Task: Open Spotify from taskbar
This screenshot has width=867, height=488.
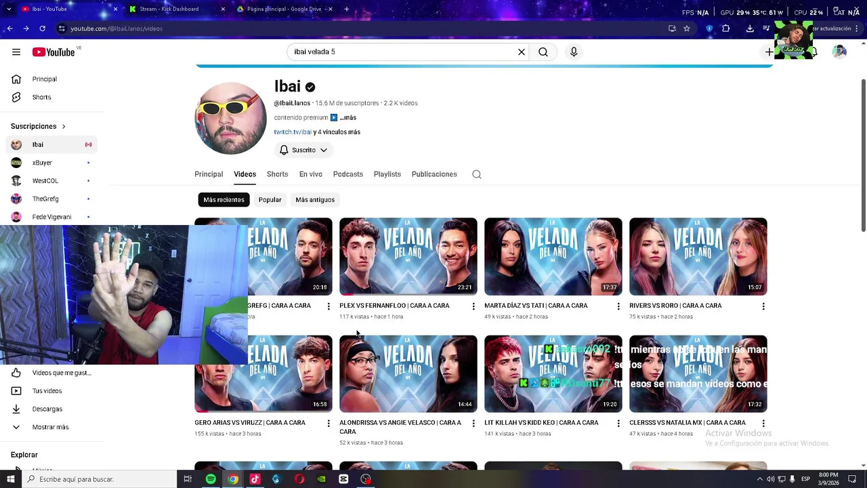Action: (211, 479)
